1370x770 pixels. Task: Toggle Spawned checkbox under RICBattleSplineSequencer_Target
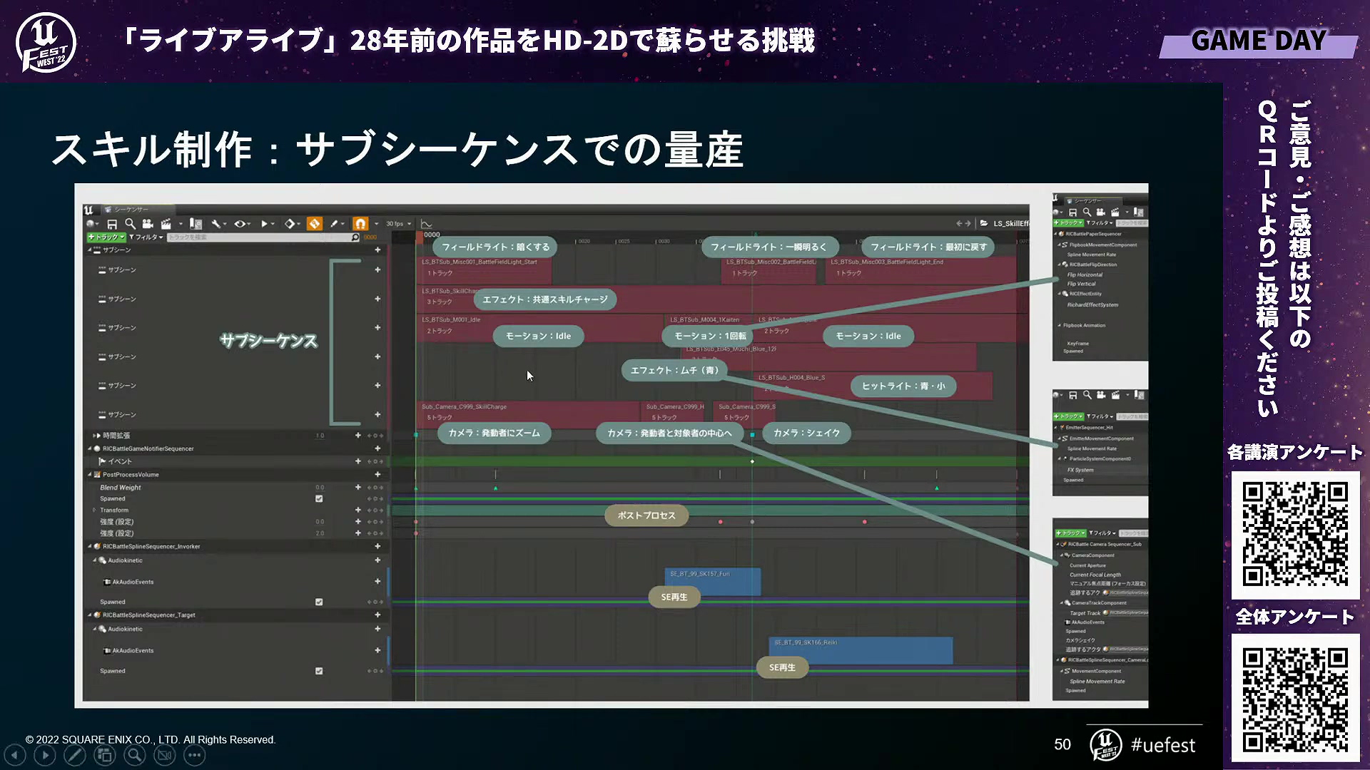[319, 671]
